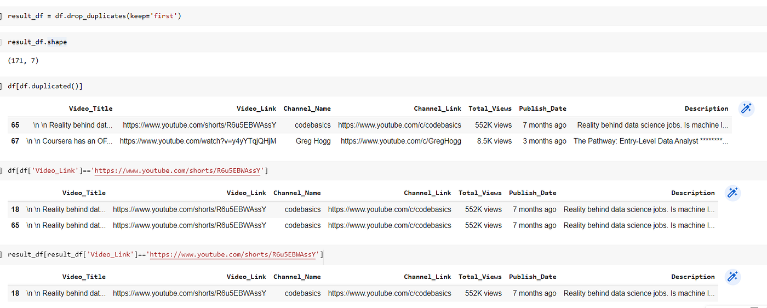
Task: Open the wand icon beside the df Video_Link filter output
Action: (x=732, y=193)
